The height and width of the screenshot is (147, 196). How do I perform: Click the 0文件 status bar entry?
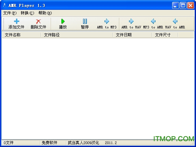[x=8, y=143]
